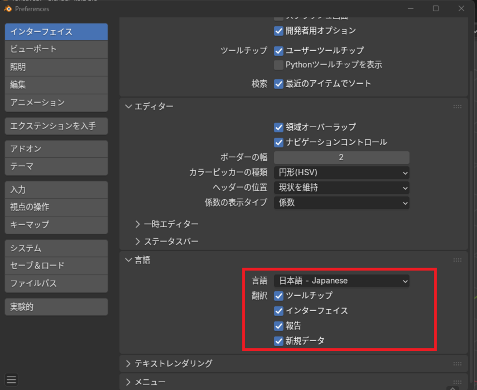The height and width of the screenshot is (390, 477).
Task: Click エクステンションを入手 button
Action: (x=56, y=126)
